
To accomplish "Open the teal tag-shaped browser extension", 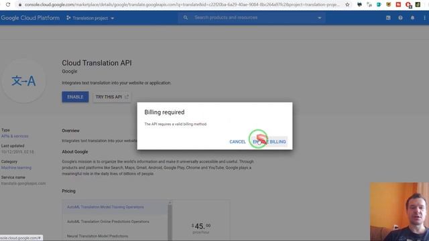I will click(x=379, y=5).
